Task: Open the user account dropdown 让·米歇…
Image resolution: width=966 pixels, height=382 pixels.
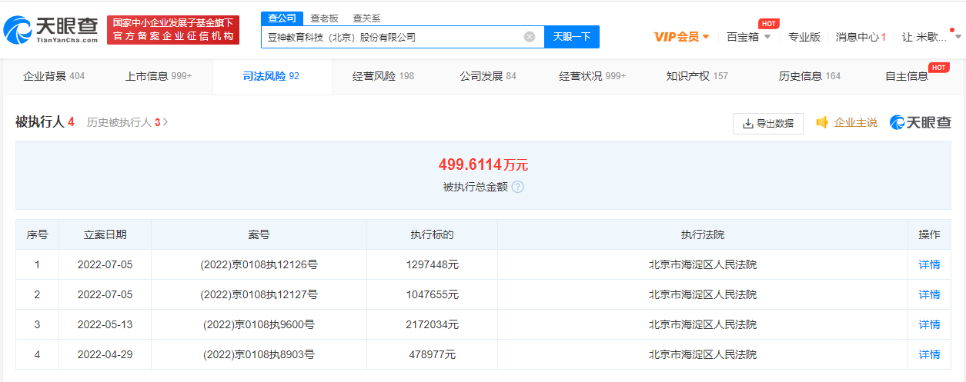Action: [931, 37]
